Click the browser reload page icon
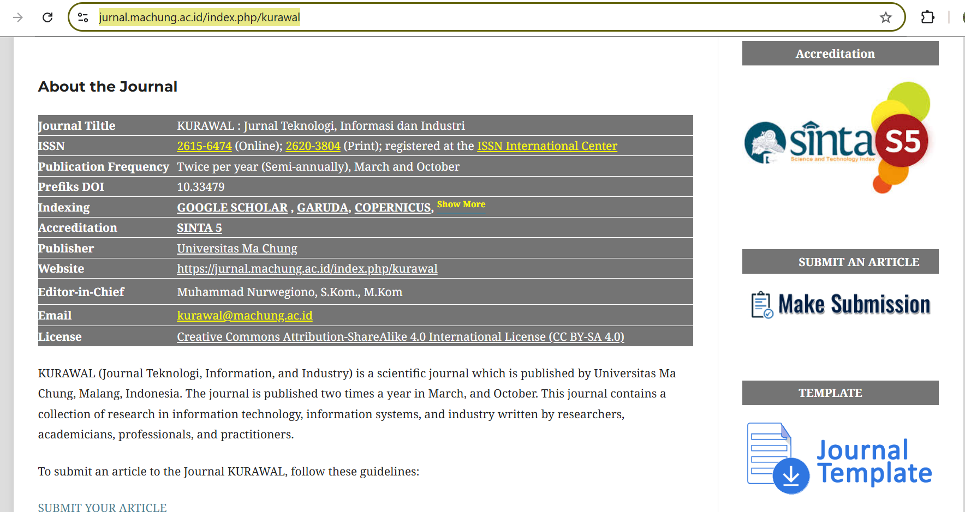 [47, 17]
